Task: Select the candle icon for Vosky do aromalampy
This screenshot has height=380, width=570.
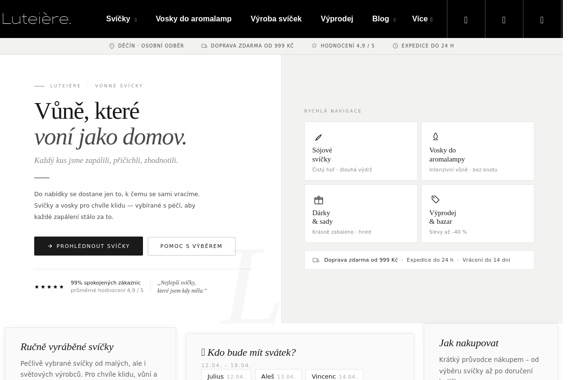Action: [435, 137]
